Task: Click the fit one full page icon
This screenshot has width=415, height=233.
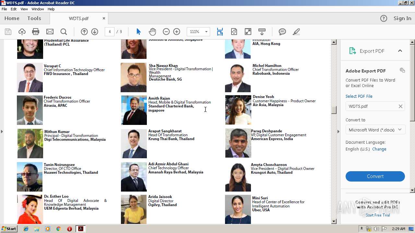Action: (234, 32)
